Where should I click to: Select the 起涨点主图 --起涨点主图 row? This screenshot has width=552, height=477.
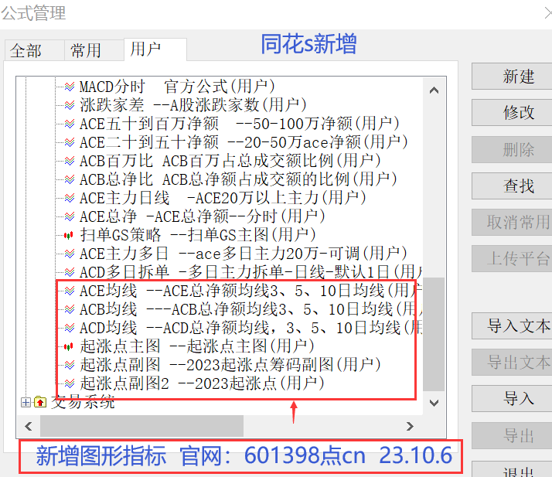197,346
